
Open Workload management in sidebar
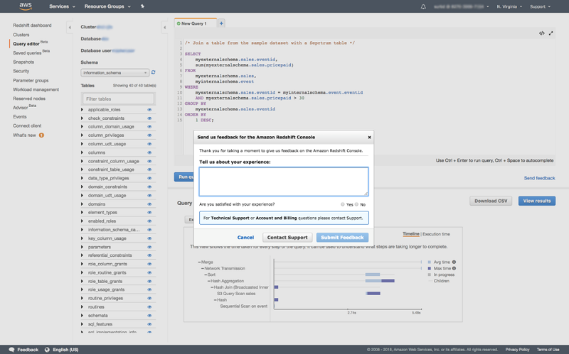coord(36,89)
